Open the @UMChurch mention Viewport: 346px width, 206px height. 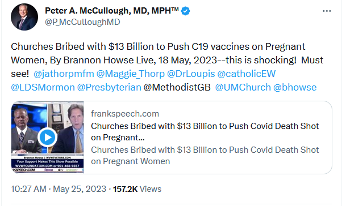[x=243, y=88]
